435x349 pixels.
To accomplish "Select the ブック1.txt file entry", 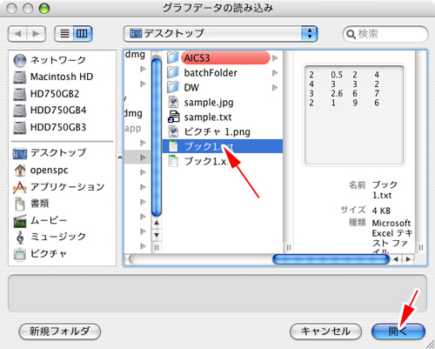I will pos(223,146).
